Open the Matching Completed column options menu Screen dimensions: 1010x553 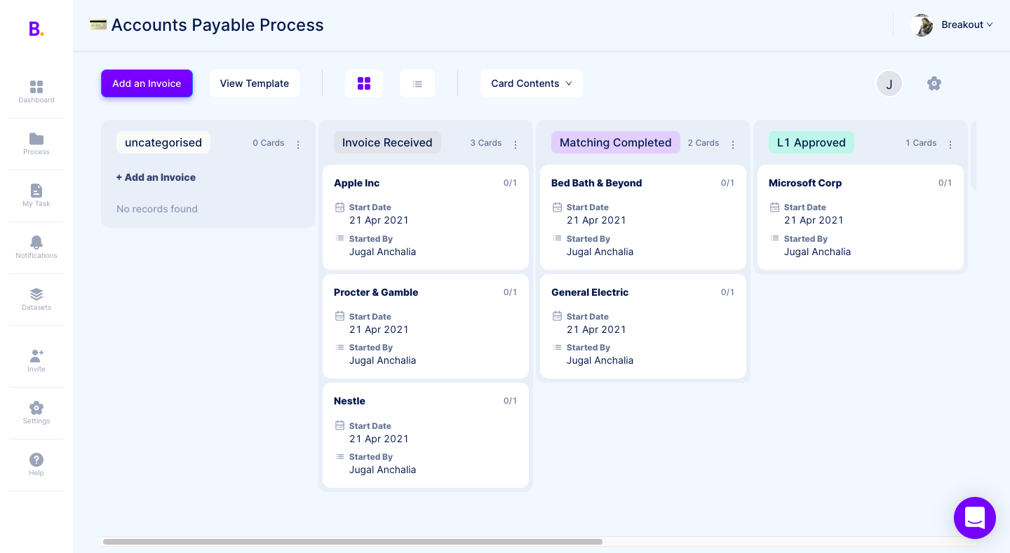733,144
